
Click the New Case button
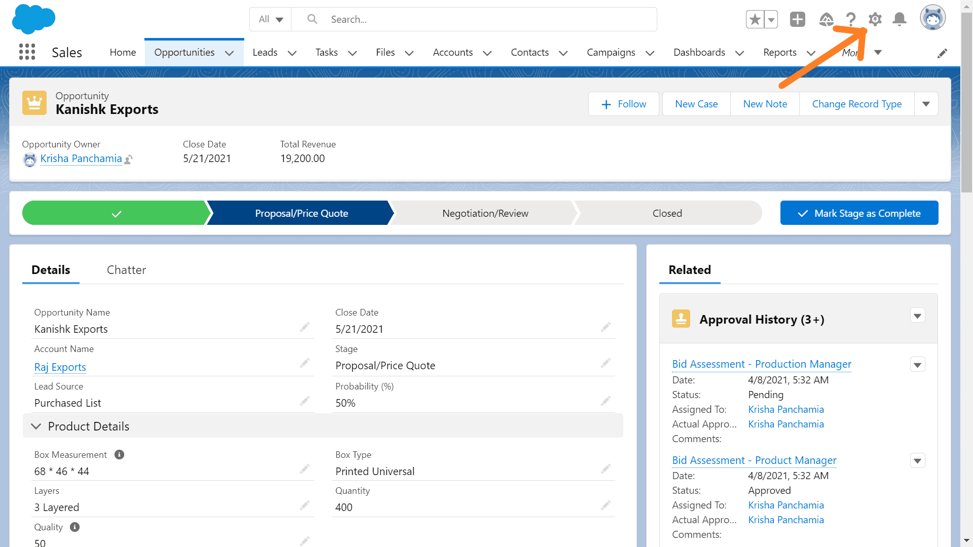point(696,104)
